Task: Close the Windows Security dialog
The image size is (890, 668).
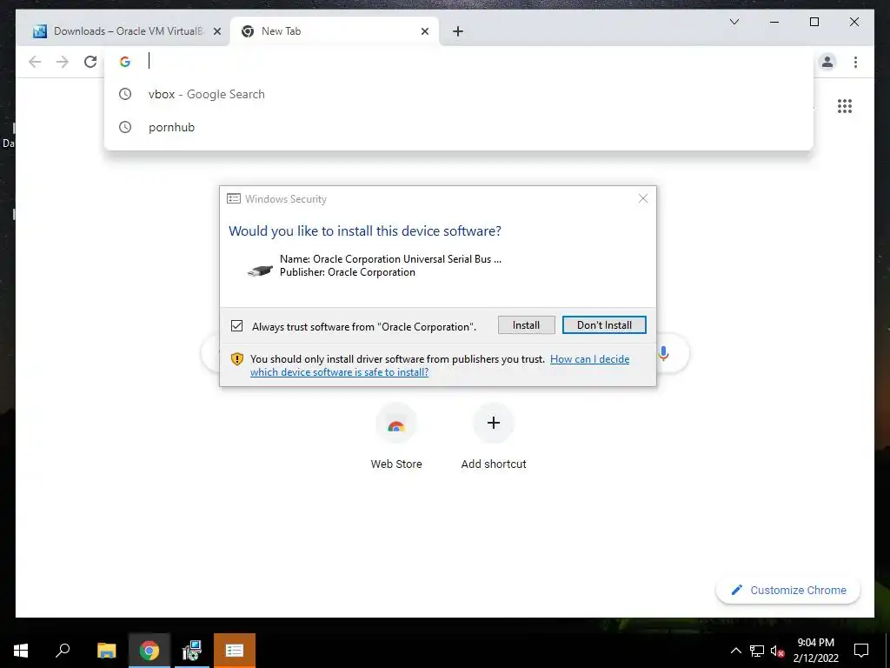Action: 642,199
